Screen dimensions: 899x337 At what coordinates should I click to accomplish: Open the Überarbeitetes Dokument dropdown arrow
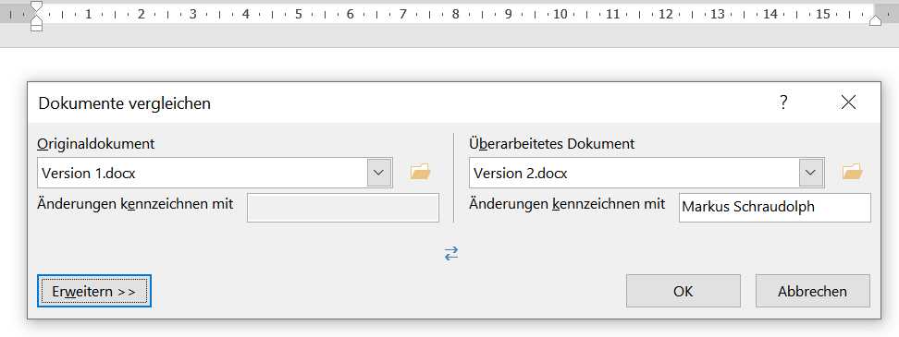click(x=810, y=173)
